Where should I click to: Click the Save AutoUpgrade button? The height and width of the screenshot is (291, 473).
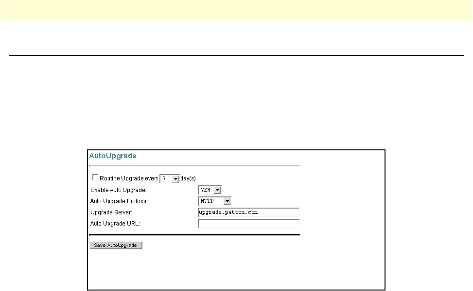(116, 245)
